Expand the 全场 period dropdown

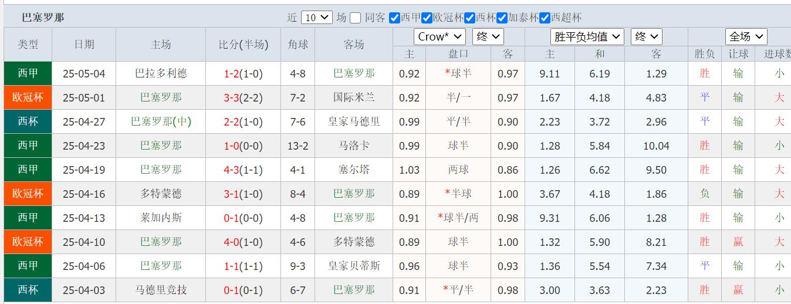746,36
